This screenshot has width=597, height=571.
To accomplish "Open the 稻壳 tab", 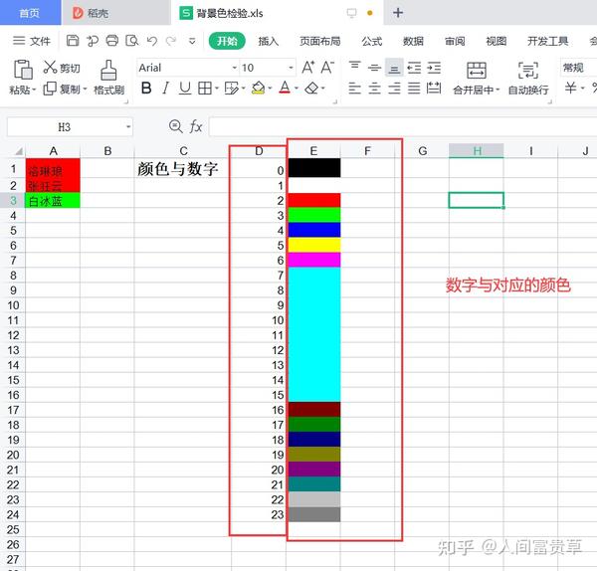I will pyautogui.click(x=115, y=13).
